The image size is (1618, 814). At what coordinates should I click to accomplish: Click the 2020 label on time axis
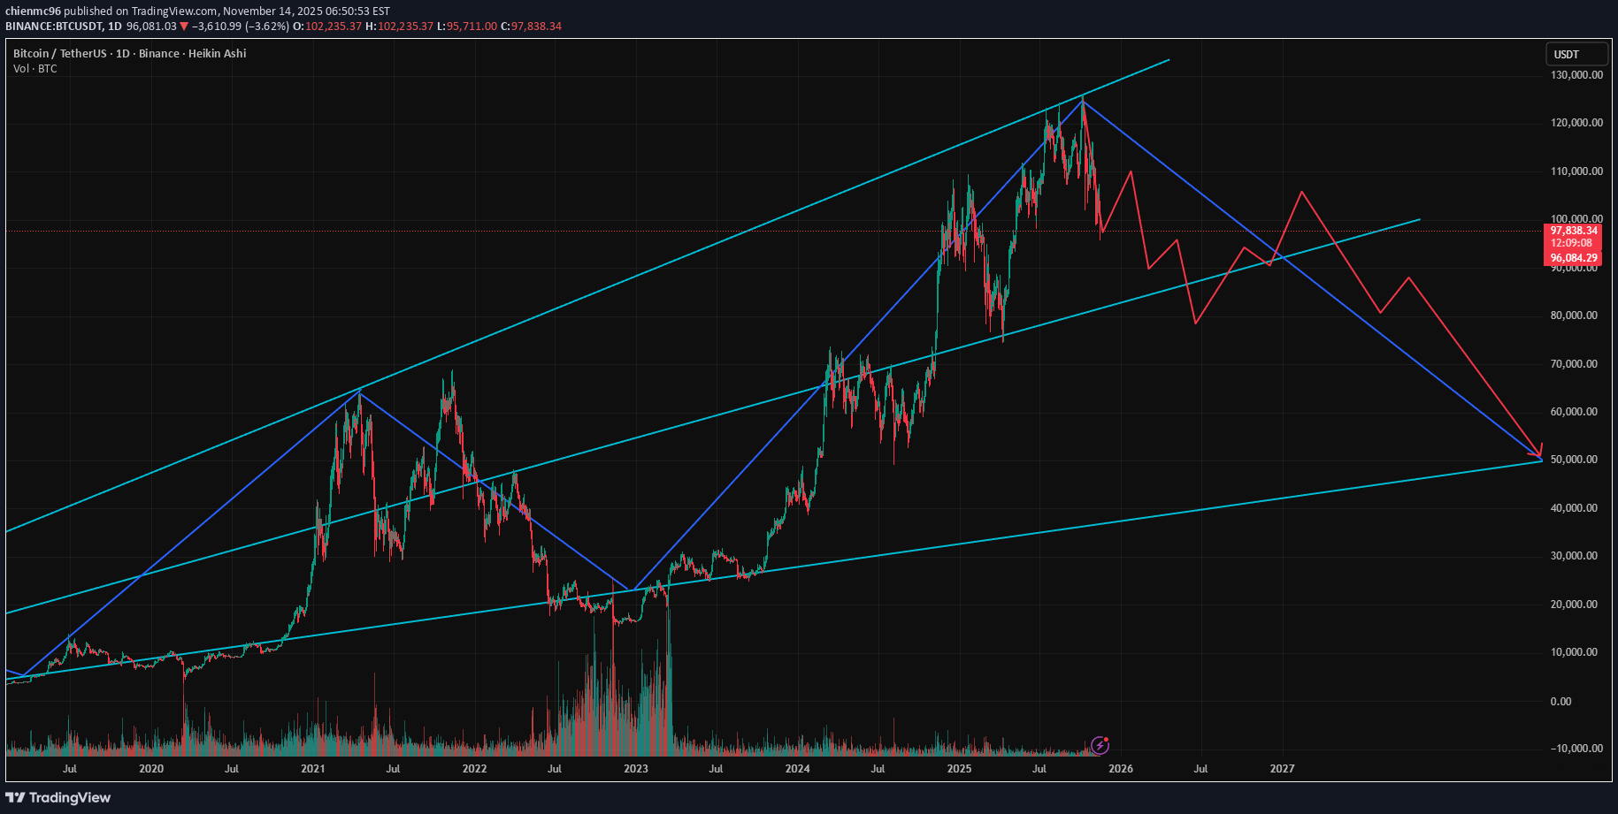click(151, 769)
